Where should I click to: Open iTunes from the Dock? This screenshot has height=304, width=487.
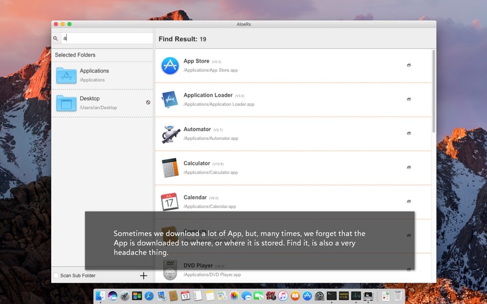282,295
